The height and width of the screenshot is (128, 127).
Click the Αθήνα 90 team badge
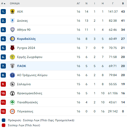(x=12, y=30)
